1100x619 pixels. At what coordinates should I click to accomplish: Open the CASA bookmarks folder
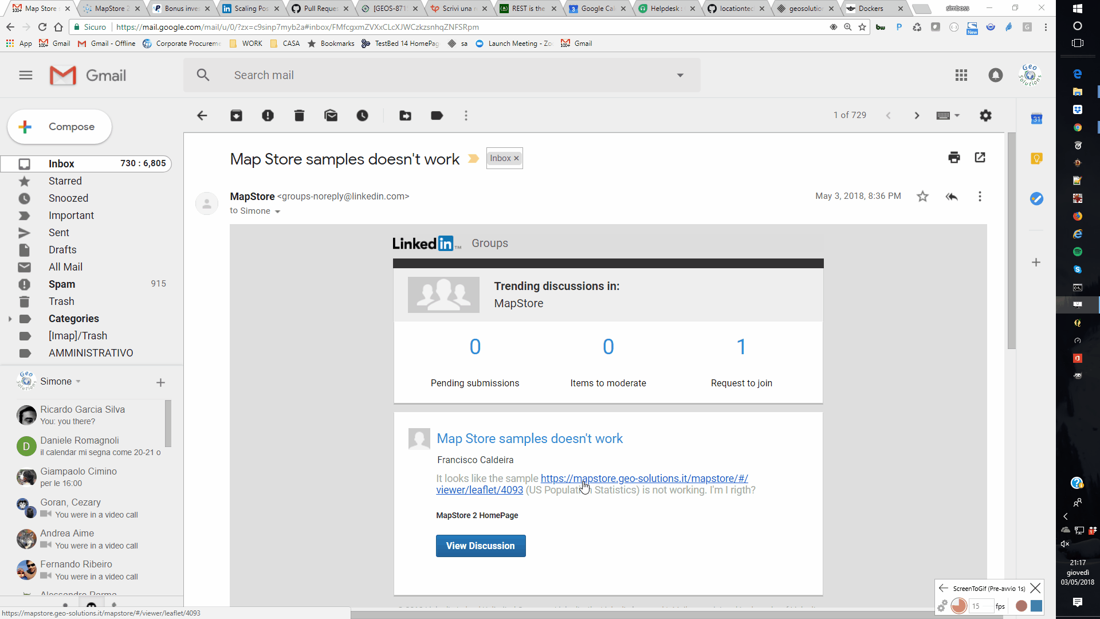click(x=285, y=44)
